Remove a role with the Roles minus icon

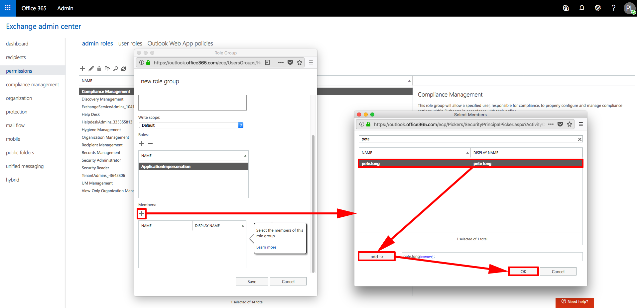coord(150,144)
